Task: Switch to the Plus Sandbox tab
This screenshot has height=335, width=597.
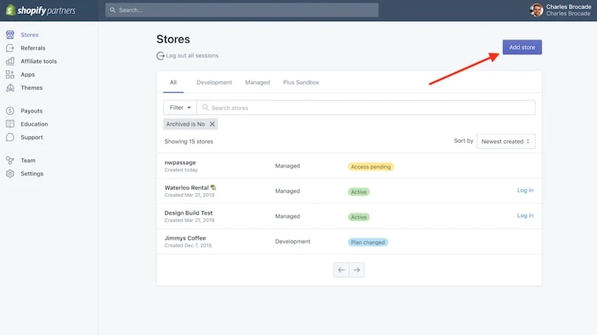Action: point(301,82)
